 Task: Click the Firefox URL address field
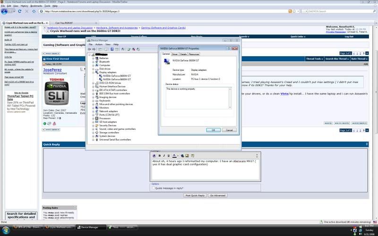tap(166, 11)
